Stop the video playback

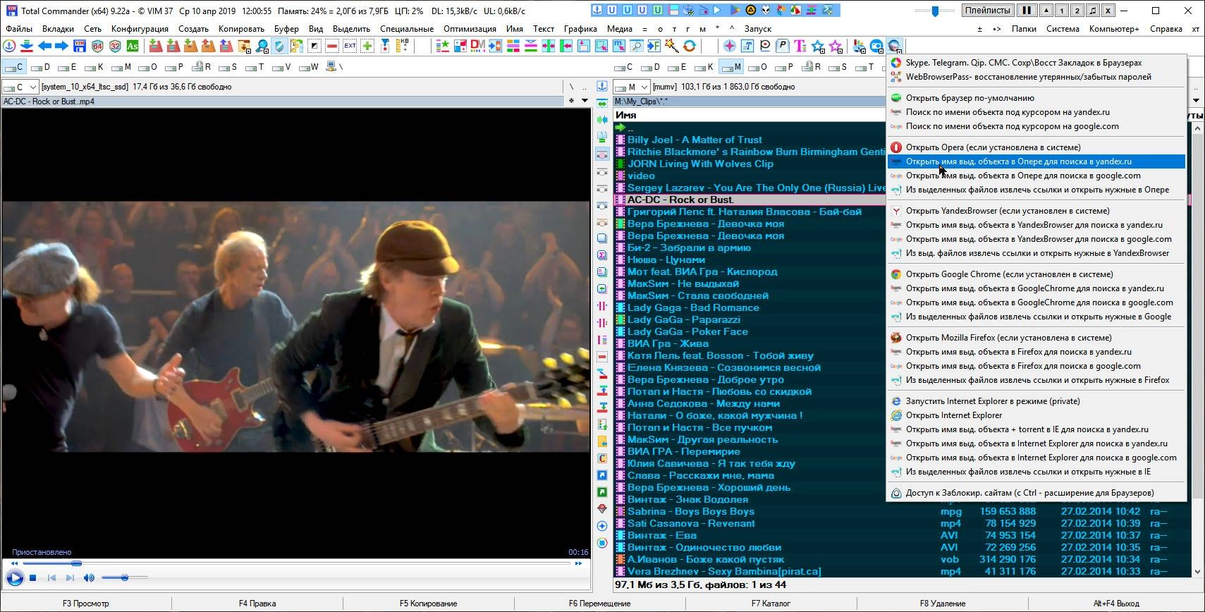tap(32, 578)
